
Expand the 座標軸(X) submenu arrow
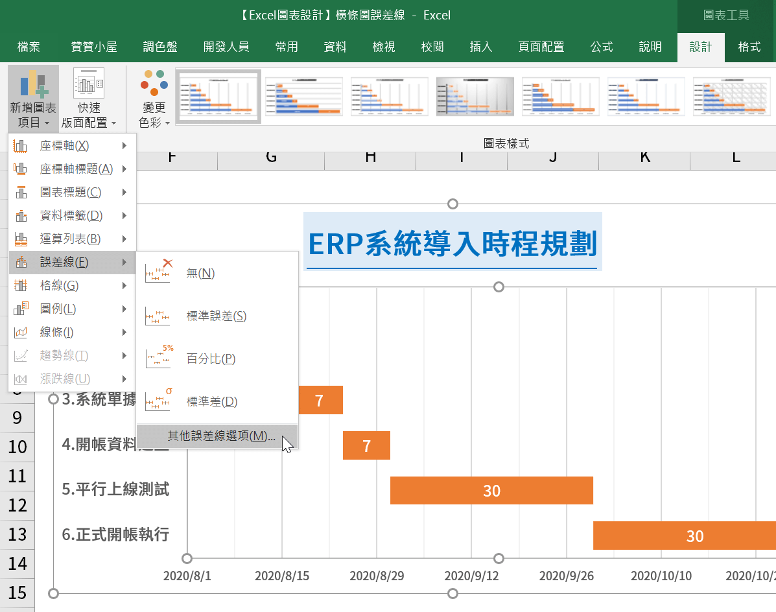coord(124,146)
